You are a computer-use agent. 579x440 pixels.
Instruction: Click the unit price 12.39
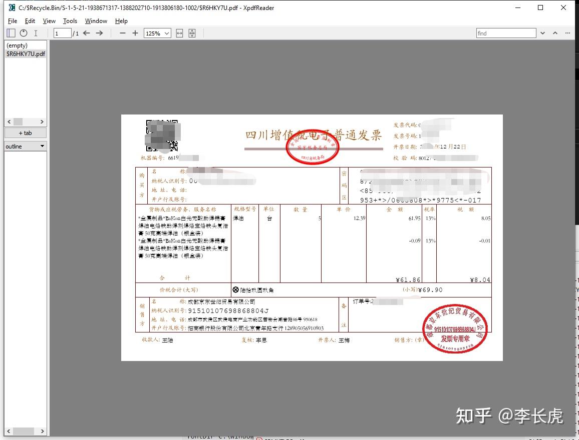pos(359,218)
